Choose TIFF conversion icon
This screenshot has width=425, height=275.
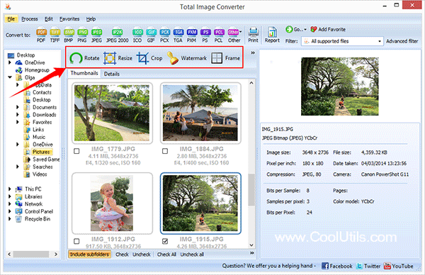click(55, 35)
